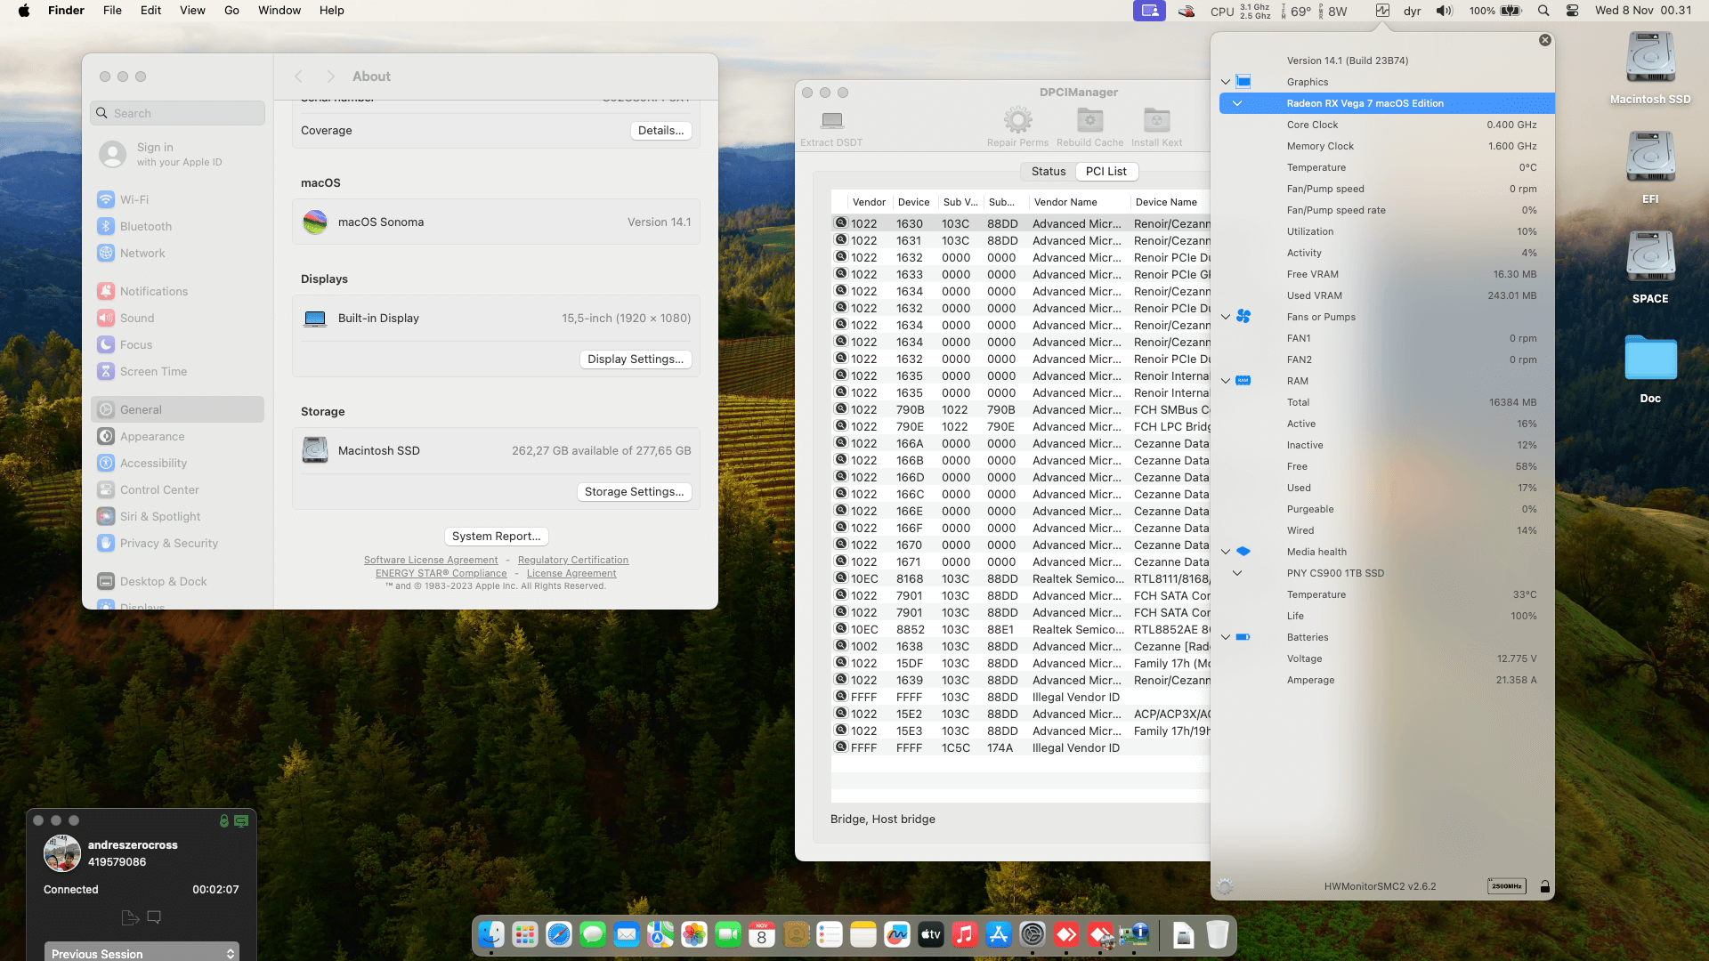Open the Go menu in menu bar

pos(231,11)
